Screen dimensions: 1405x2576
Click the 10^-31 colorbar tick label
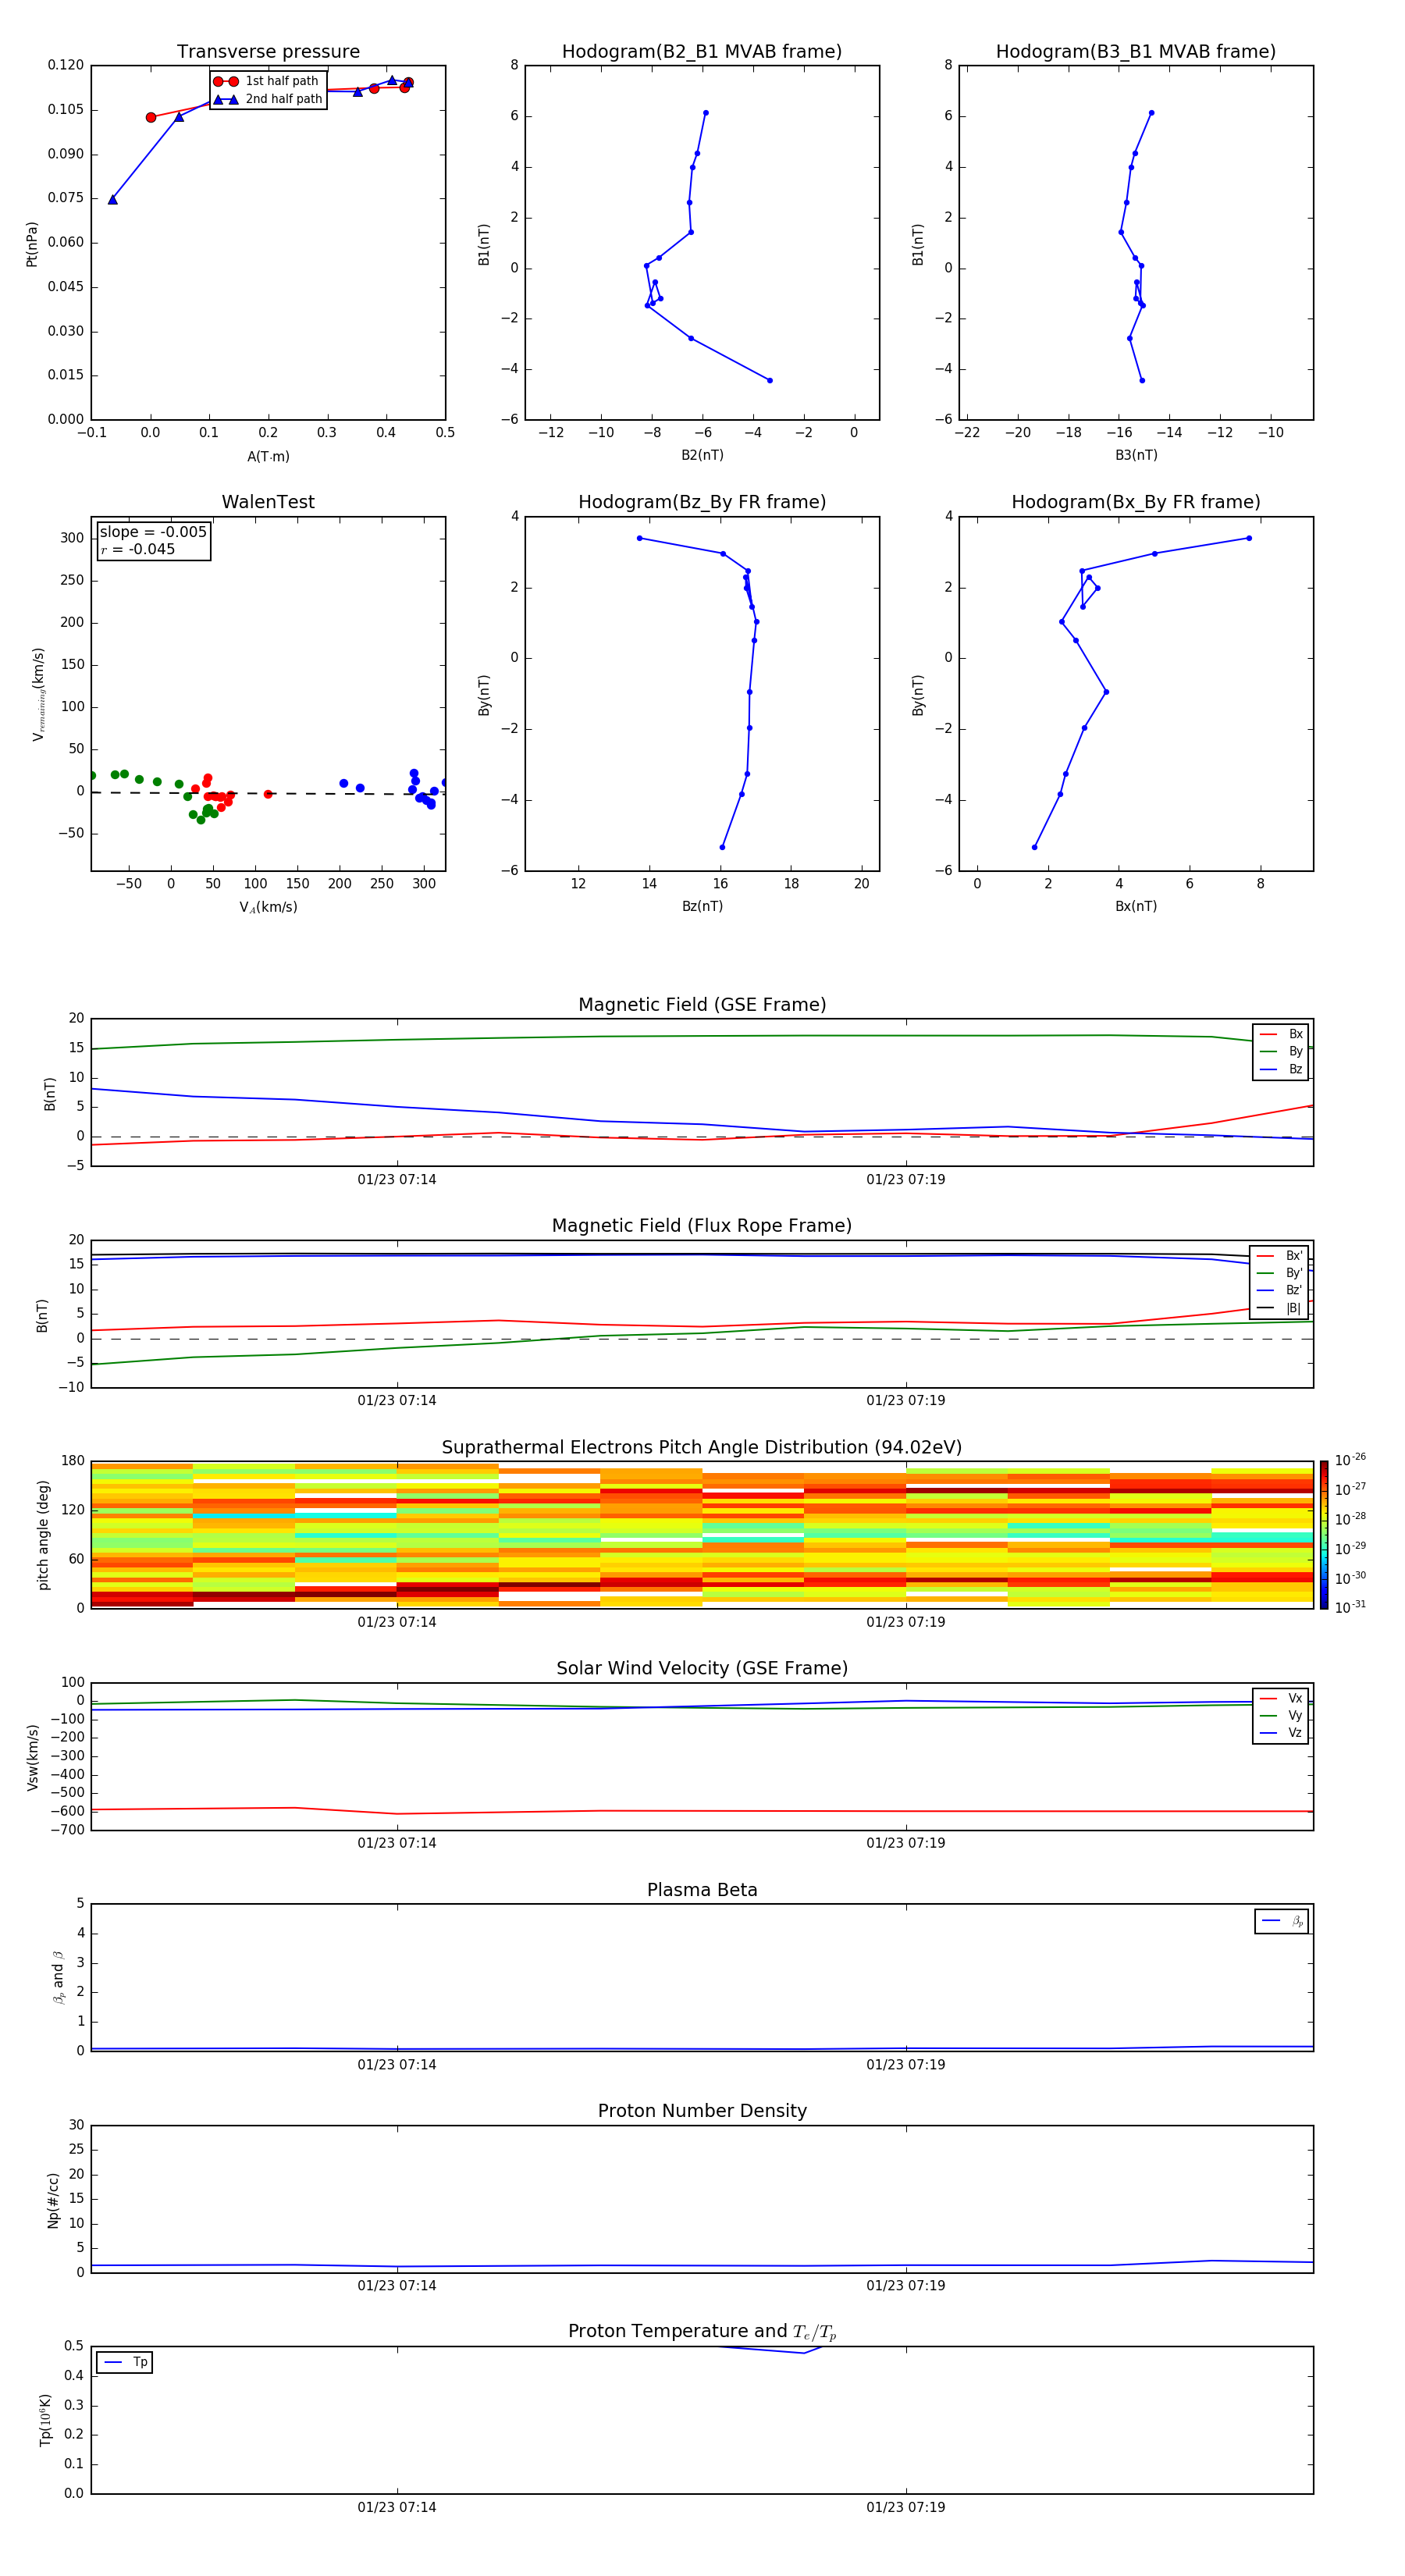click(1350, 1607)
